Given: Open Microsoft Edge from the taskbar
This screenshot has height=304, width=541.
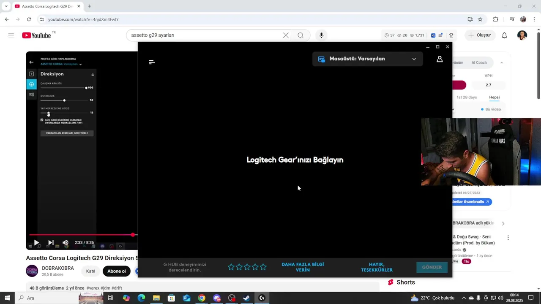Looking at the screenshot, I should (x=141, y=298).
